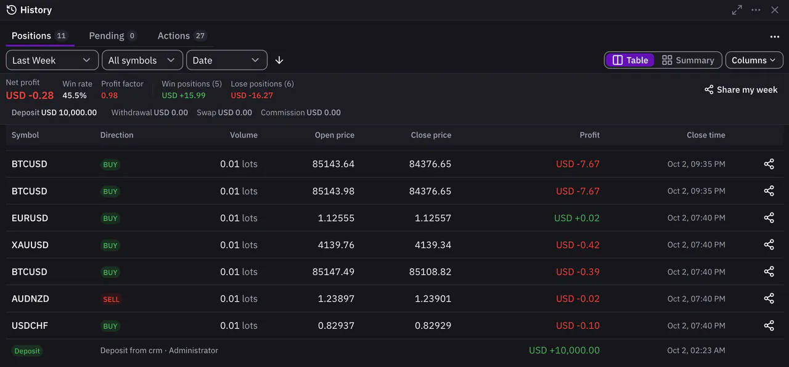Select the AUDNZD symbol cell
This screenshot has width=789, height=367.
30,299
